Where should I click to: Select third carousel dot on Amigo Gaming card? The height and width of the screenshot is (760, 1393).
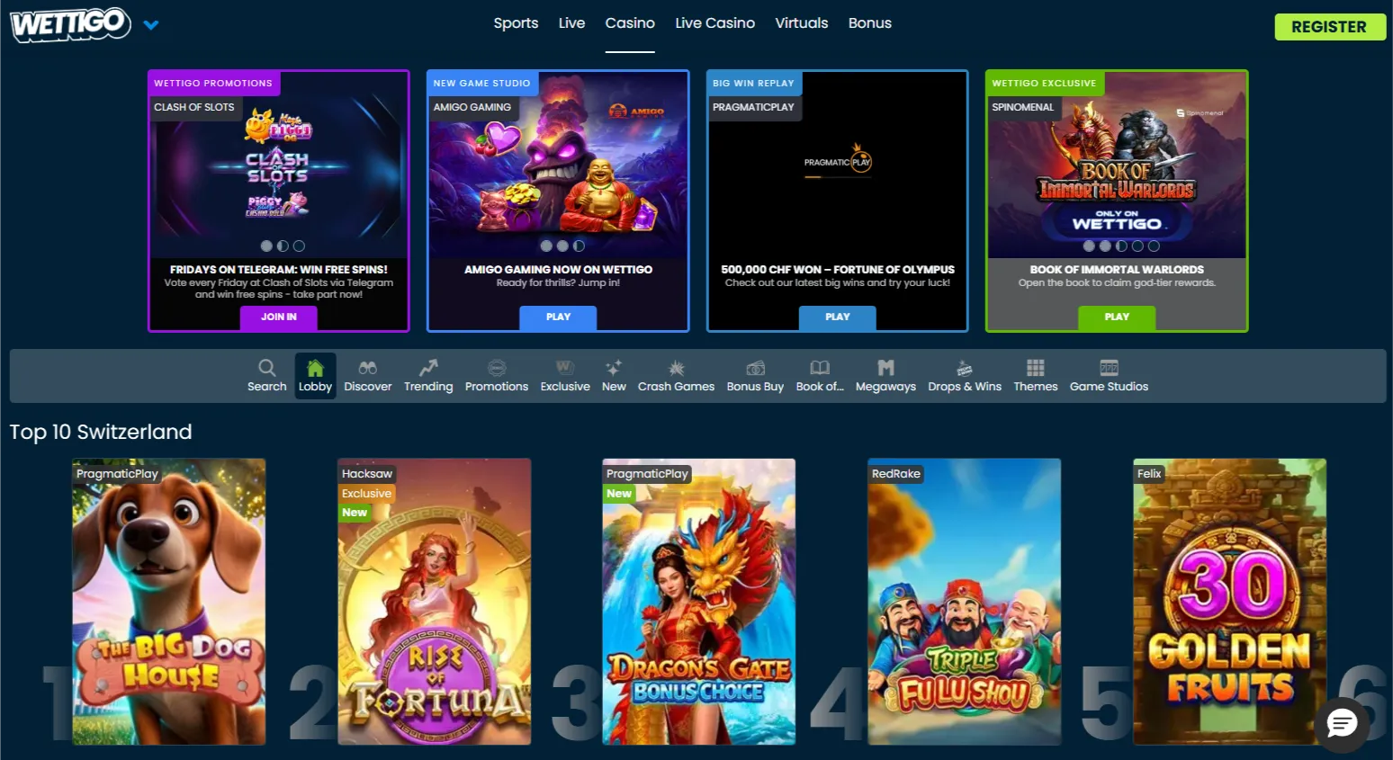579,246
